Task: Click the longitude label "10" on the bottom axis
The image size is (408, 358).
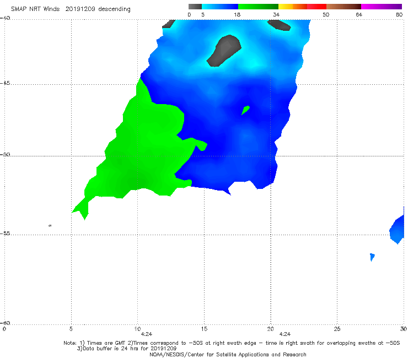Action: (137, 329)
